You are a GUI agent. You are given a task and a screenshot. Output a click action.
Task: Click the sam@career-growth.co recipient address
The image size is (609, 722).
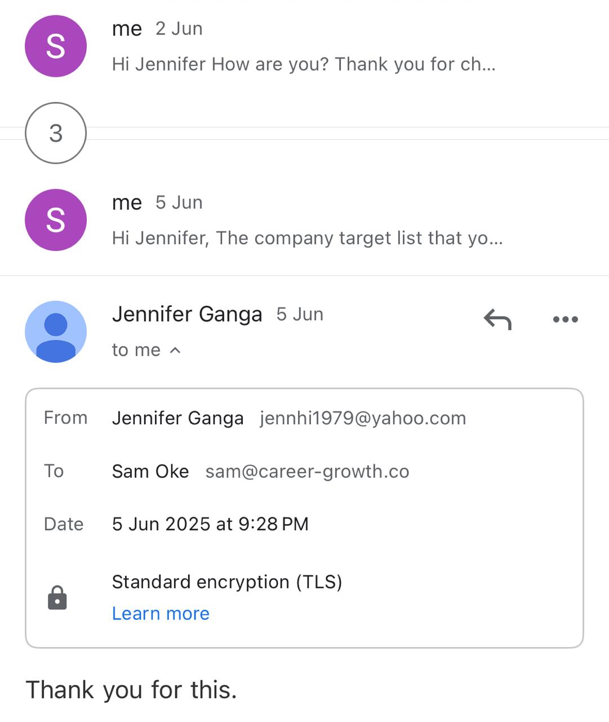pos(307,472)
